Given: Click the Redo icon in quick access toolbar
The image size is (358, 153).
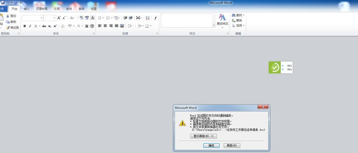Looking at the screenshot, I should [15, 3].
